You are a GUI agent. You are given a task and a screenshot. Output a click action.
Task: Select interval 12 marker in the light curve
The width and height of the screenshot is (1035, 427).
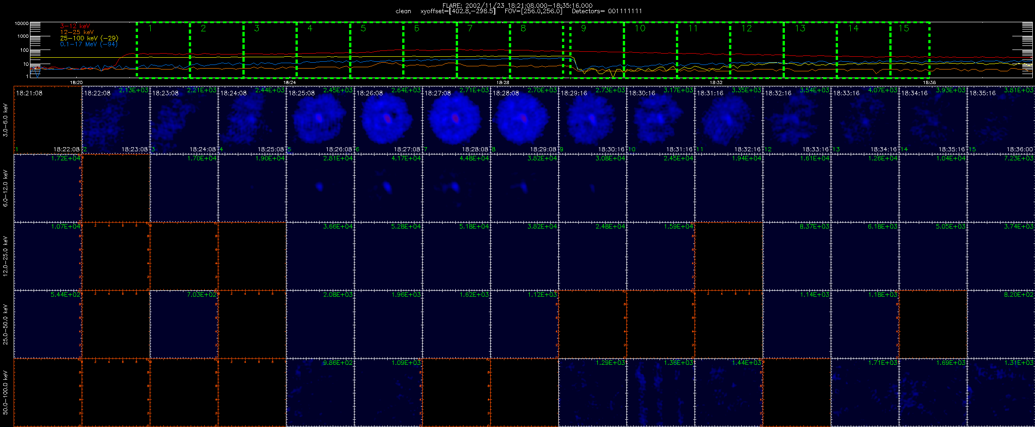(746, 28)
